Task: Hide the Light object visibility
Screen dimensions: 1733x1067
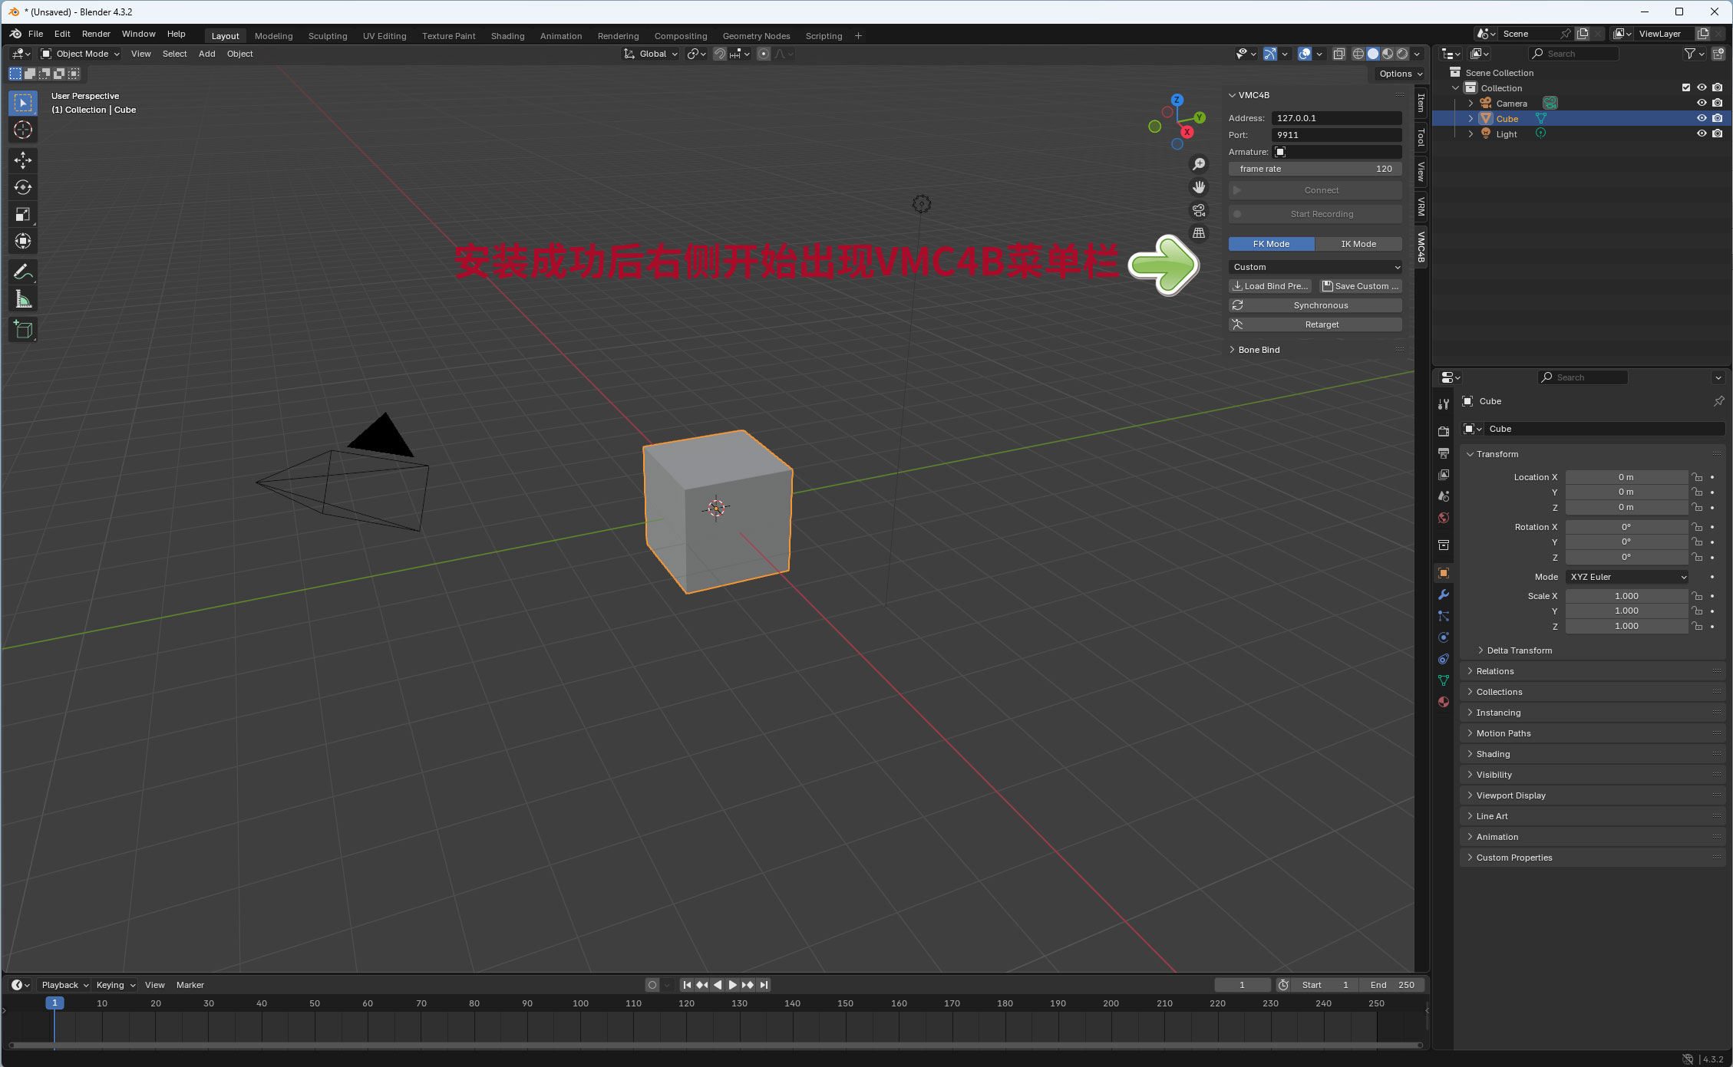Action: coord(1702,133)
